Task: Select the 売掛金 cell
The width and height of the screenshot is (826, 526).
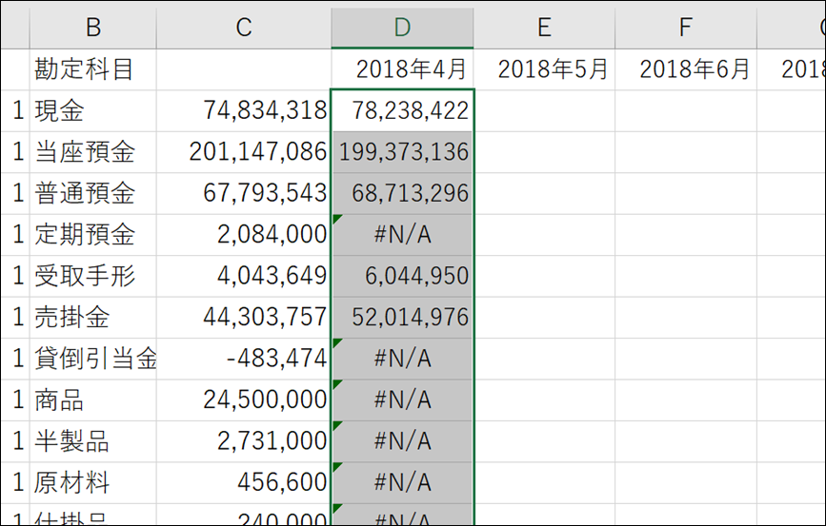Action: coord(93,317)
